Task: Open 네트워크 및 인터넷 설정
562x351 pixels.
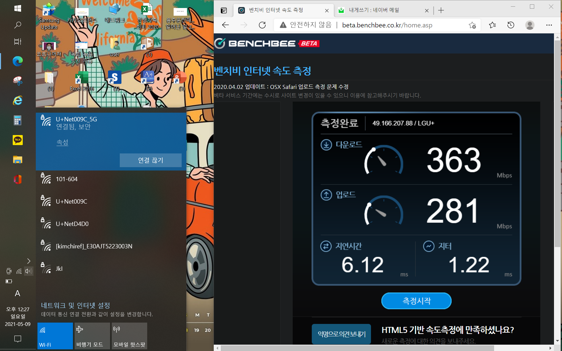Action: click(x=76, y=305)
